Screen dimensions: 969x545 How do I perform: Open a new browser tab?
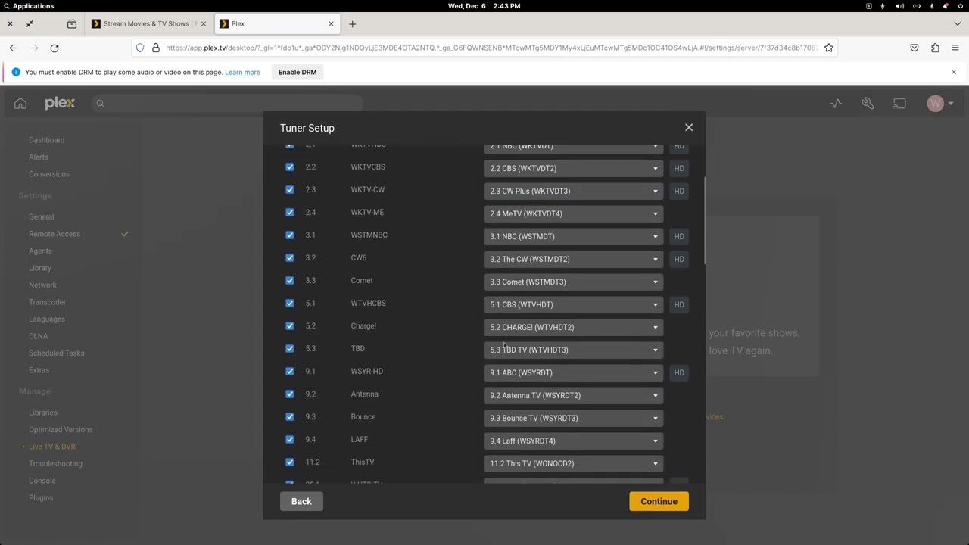(352, 23)
